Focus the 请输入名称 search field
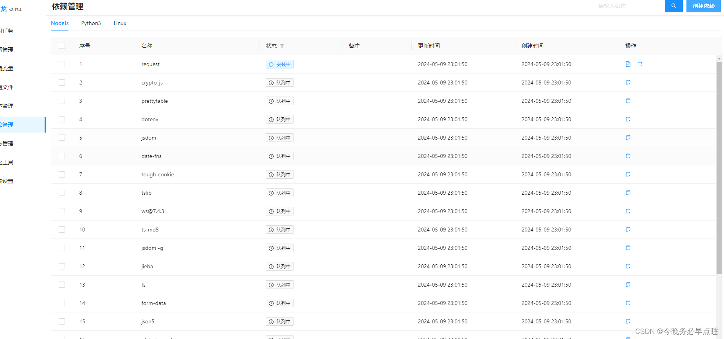This screenshot has height=339, width=724. point(629,6)
